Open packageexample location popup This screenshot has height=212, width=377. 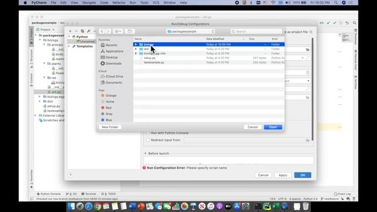coord(190,31)
